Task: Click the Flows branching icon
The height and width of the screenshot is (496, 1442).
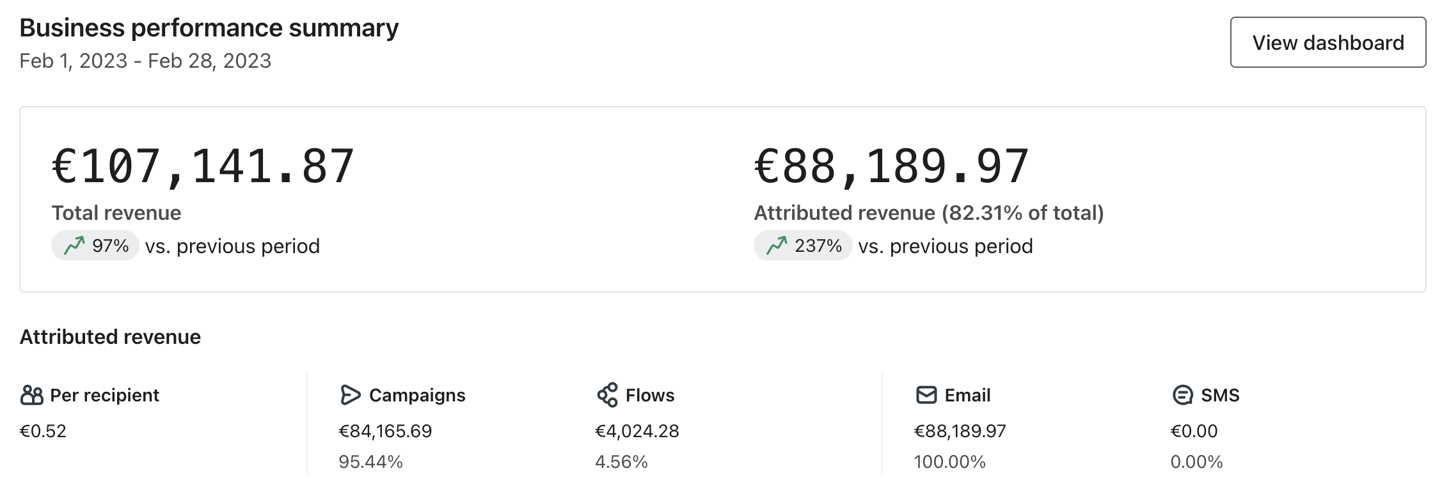Action: [x=607, y=395]
